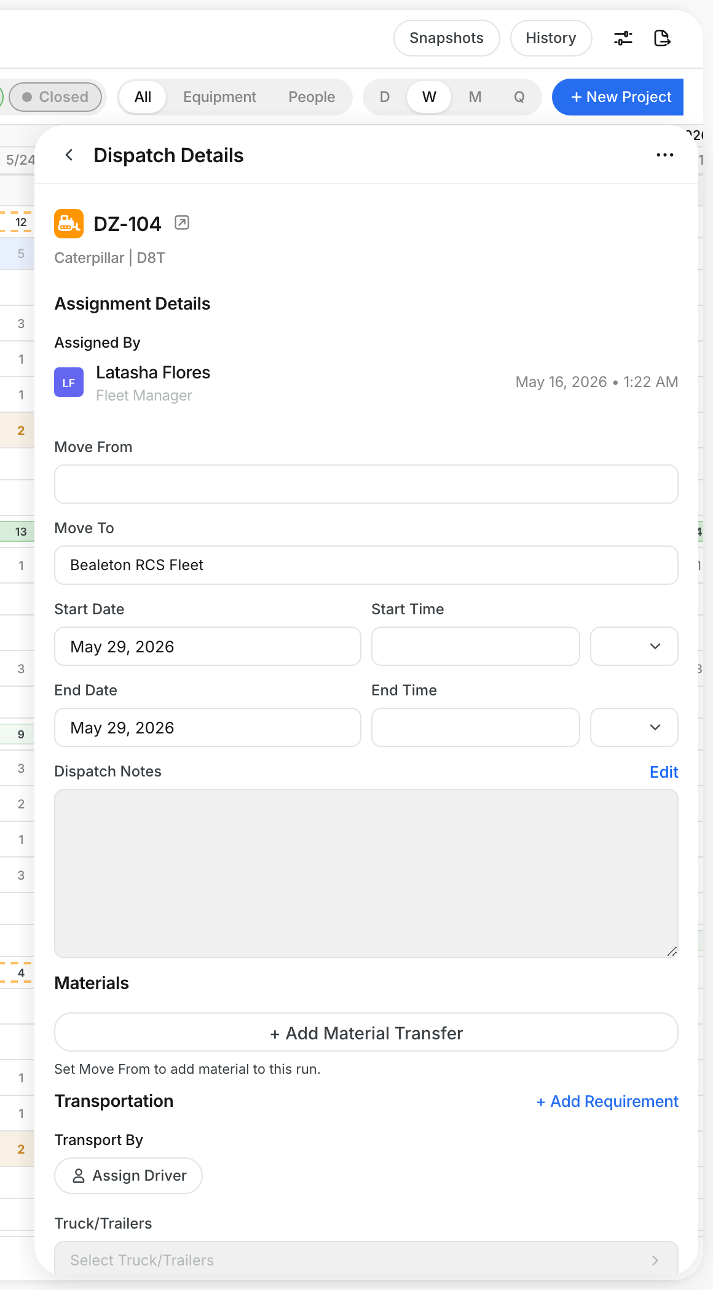Assign a driver for transport

point(128,1176)
